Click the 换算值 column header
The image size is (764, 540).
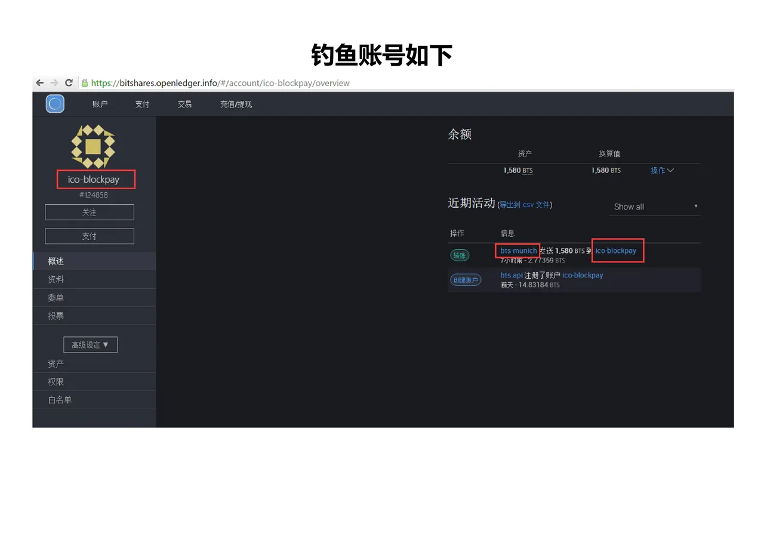click(x=609, y=154)
